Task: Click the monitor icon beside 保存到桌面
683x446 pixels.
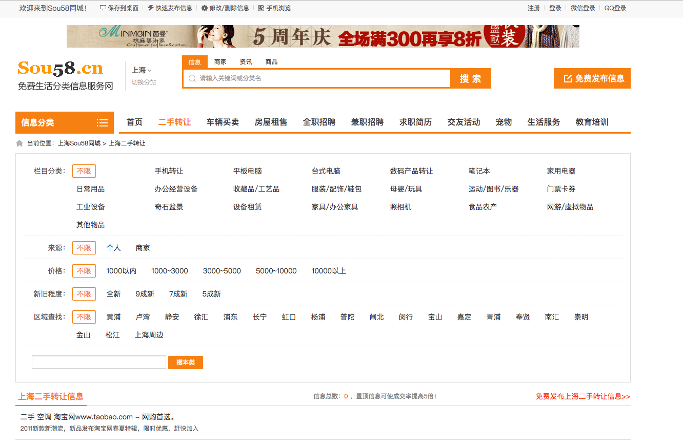Action: pos(103,8)
